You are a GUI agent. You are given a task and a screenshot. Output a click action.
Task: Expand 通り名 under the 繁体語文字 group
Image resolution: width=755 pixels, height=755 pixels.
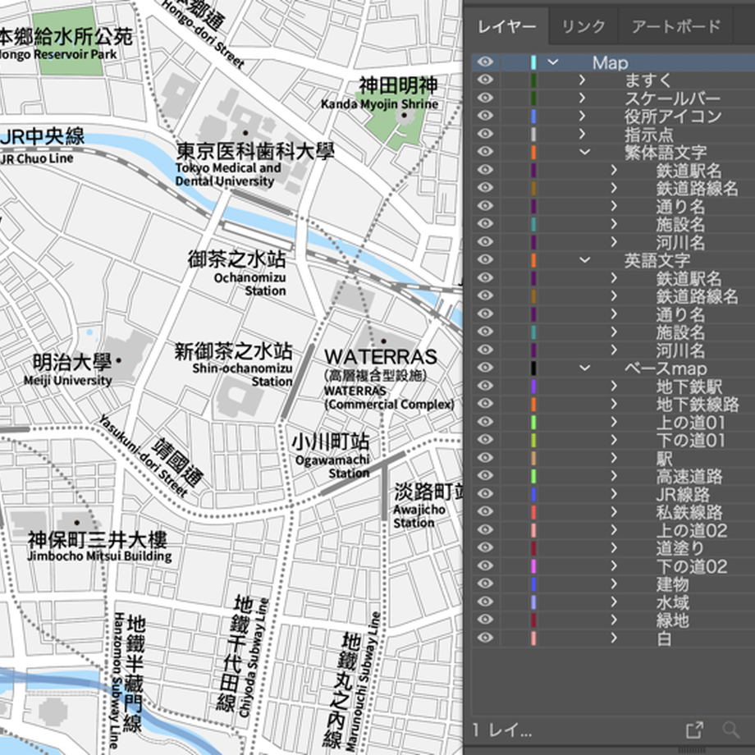point(614,206)
